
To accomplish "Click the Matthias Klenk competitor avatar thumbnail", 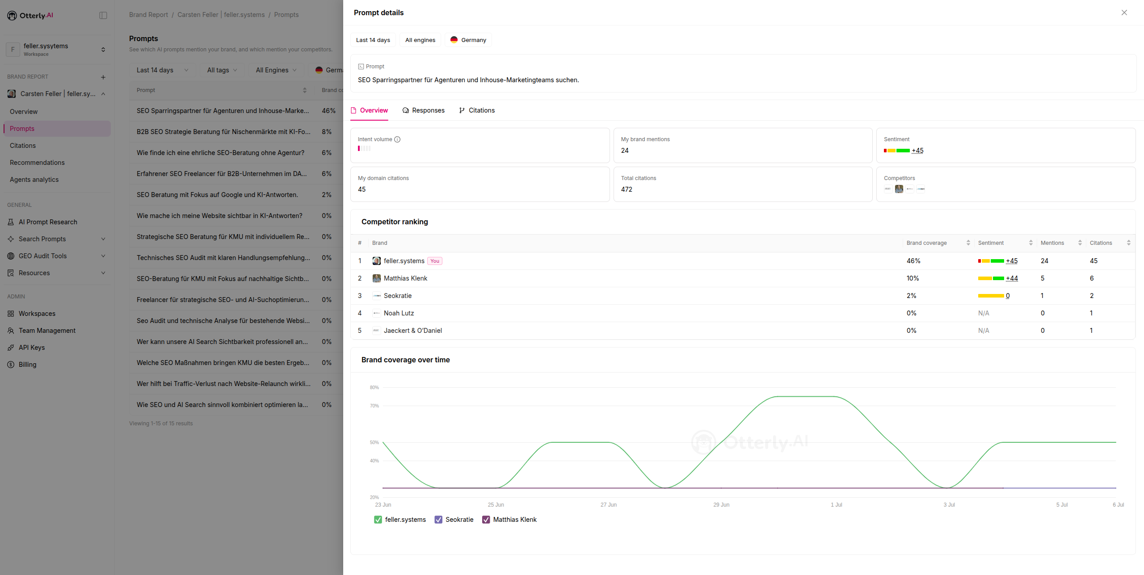I will pos(899,189).
